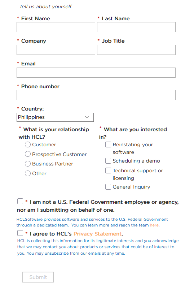The height and width of the screenshot is (289, 194).
Task: Tick the Scheduling a demo checkbox
Action: click(108, 161)
